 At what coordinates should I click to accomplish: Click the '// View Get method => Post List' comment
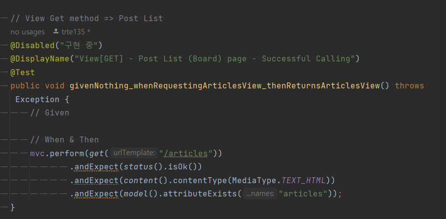point(87,19)
